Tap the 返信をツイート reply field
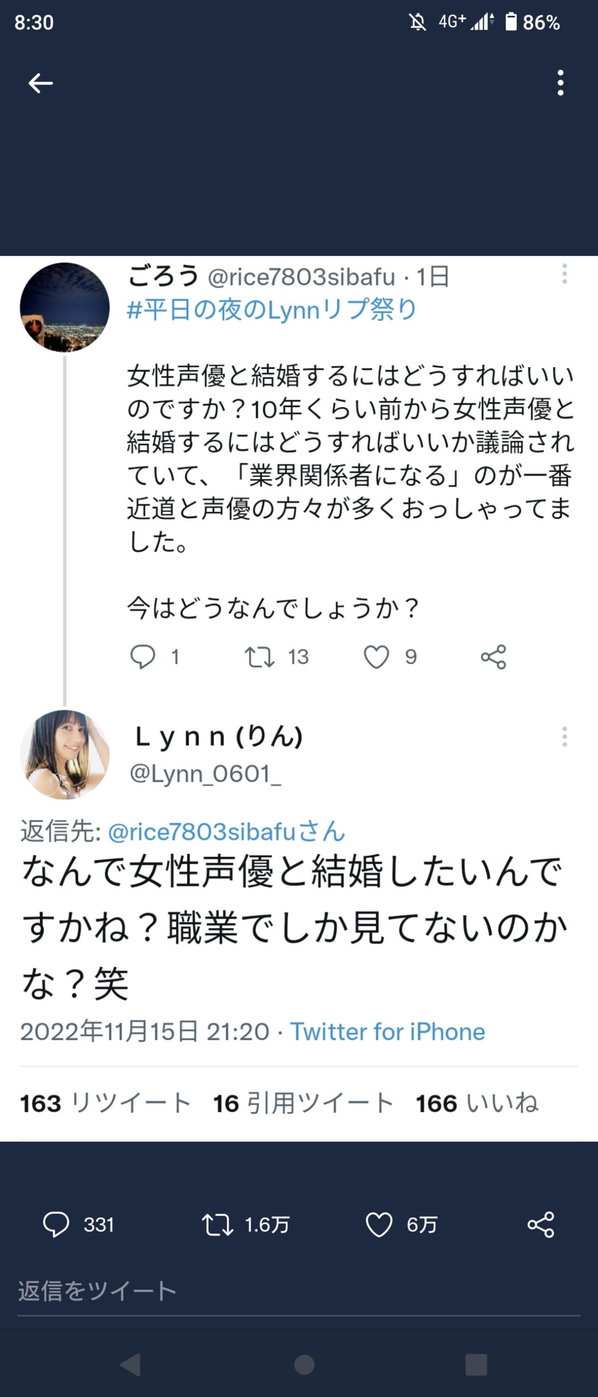Image resolution: width=598 pixels, height=1397 pixels. point(298,1291)
